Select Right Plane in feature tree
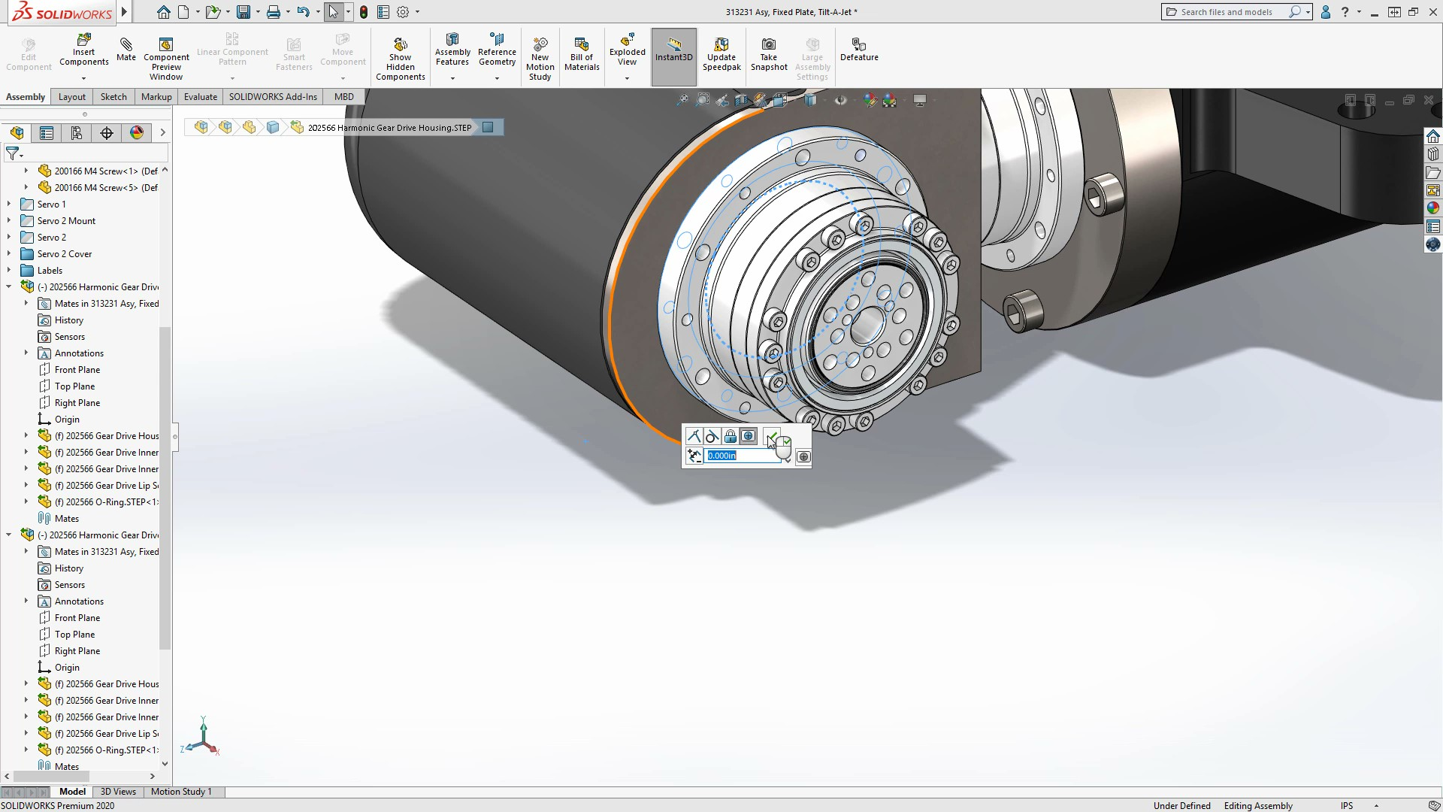Screen dimensions: 1443x812 tap(77, 403)
